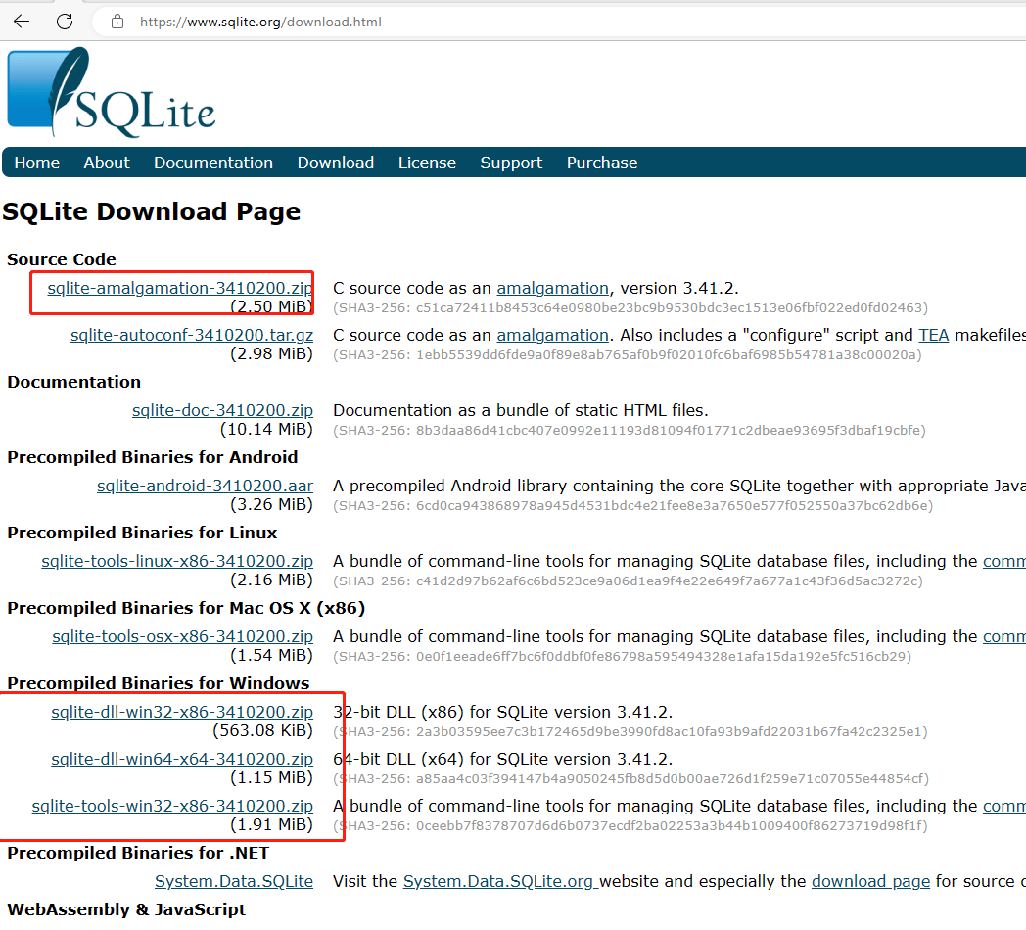The height and width of the screenshot is (930, 1026).
Task: Click SHA3-256 hash starting 0ceebb7f837
Action: click(x=630, y=825)
